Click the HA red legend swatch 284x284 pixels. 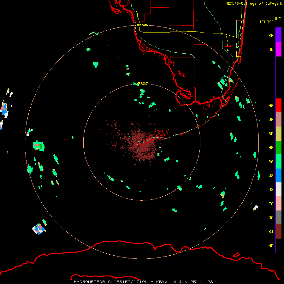pyautogui.click(x=279, y=105)
